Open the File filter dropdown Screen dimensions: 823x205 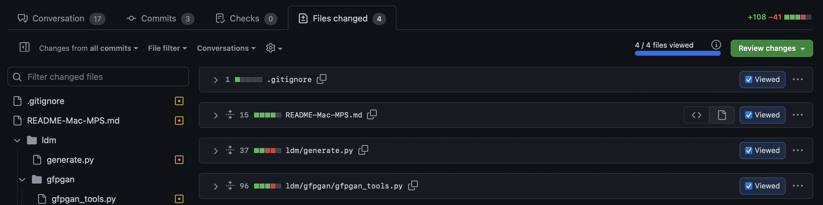point(167,48)
